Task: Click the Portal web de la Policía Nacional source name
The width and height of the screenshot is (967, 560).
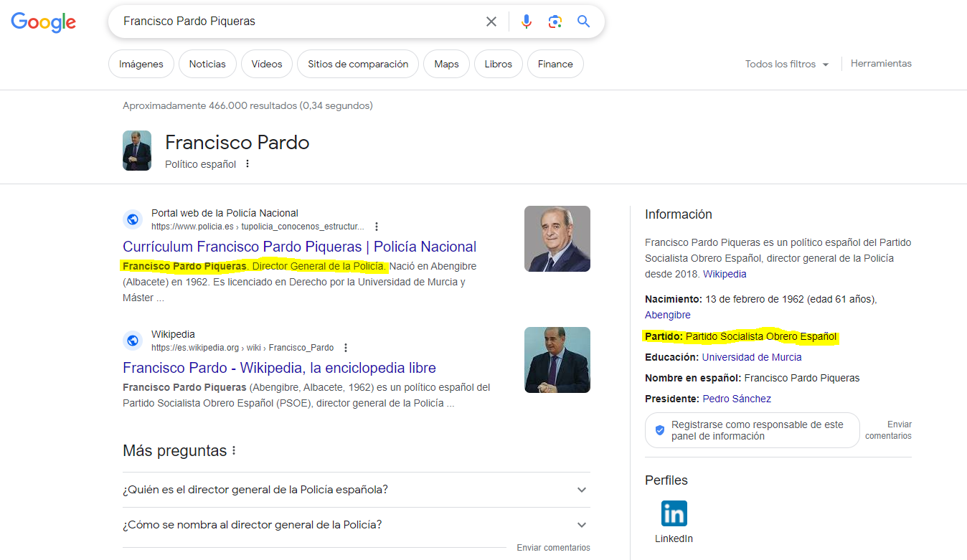Action: (225, 213)
